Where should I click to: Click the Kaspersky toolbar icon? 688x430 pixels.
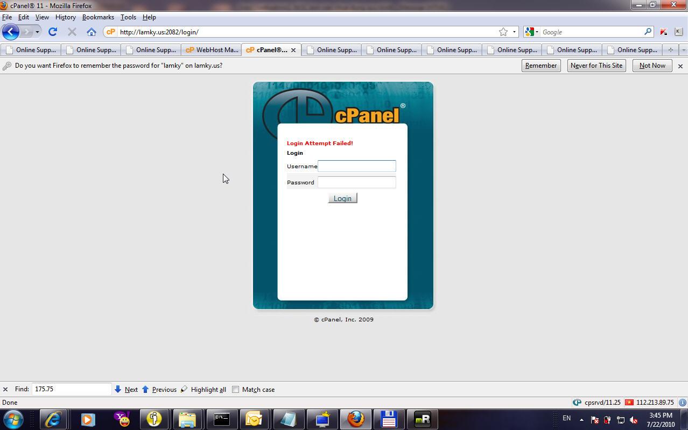[x=663, y=32]
